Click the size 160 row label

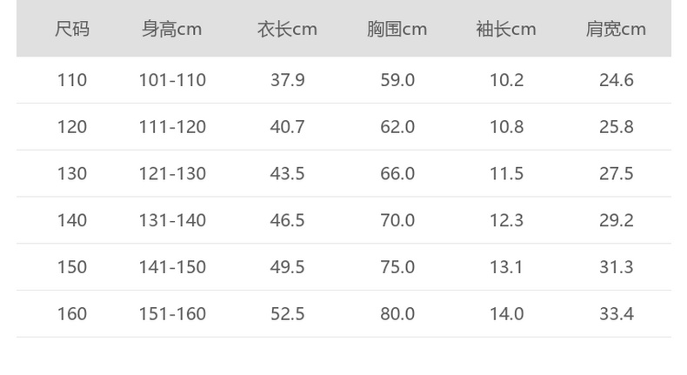click(72, 313)
